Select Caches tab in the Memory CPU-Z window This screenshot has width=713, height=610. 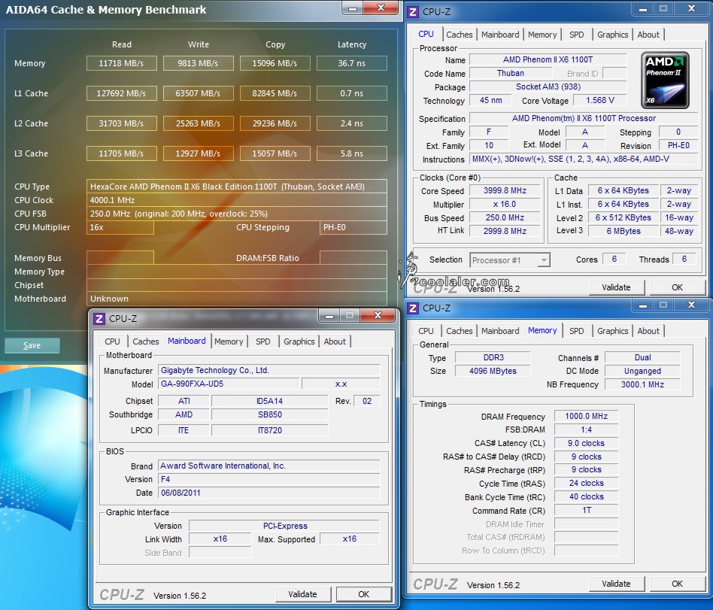460,331
